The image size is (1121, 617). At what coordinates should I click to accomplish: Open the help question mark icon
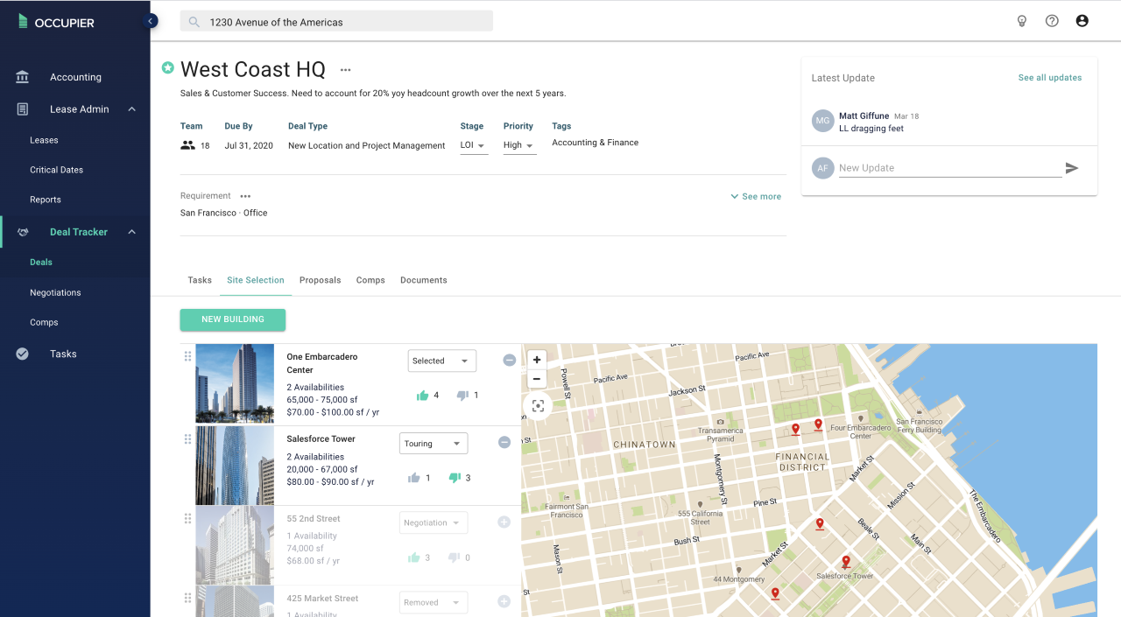(x=1052, y=21)
